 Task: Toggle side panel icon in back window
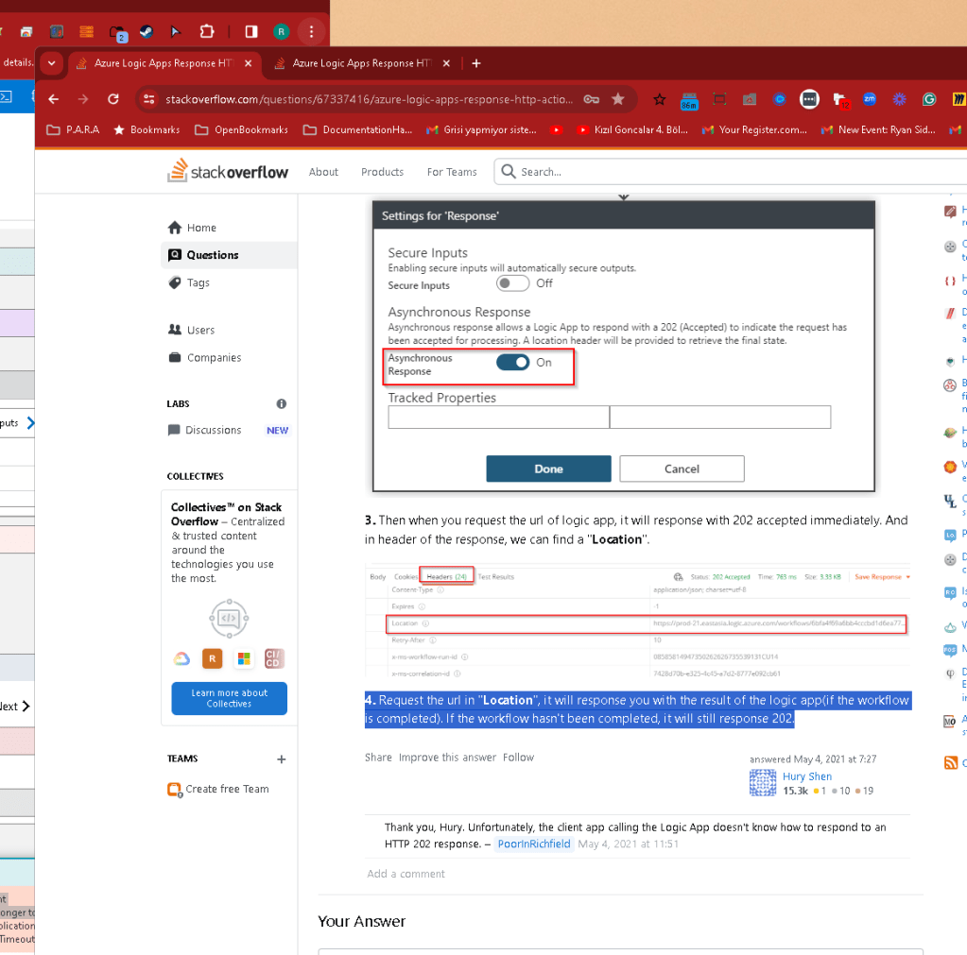coord(251,31)
